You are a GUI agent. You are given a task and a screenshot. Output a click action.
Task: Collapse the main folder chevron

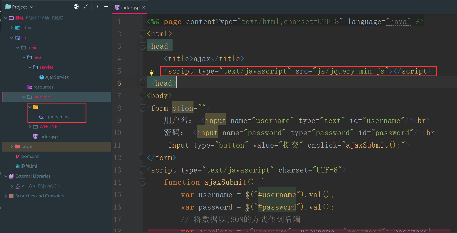[18, 48]
